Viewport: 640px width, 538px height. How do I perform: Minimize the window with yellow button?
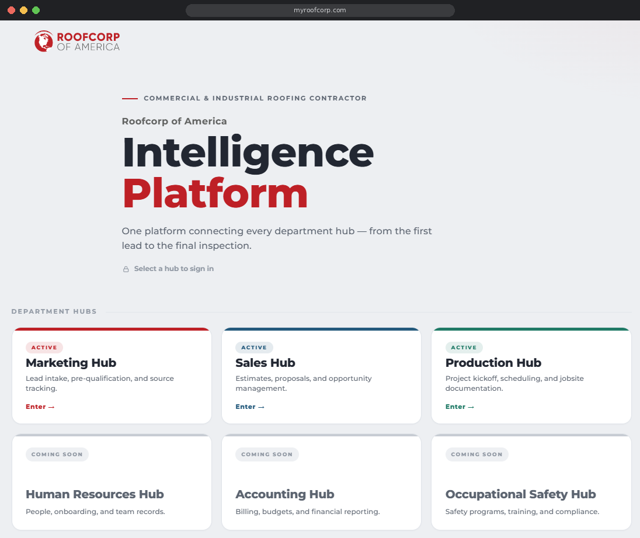coord(24,10)
